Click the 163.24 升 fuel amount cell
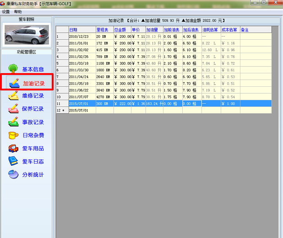Image resolution: width=283 pixels, height=238 pixels. 154,104
